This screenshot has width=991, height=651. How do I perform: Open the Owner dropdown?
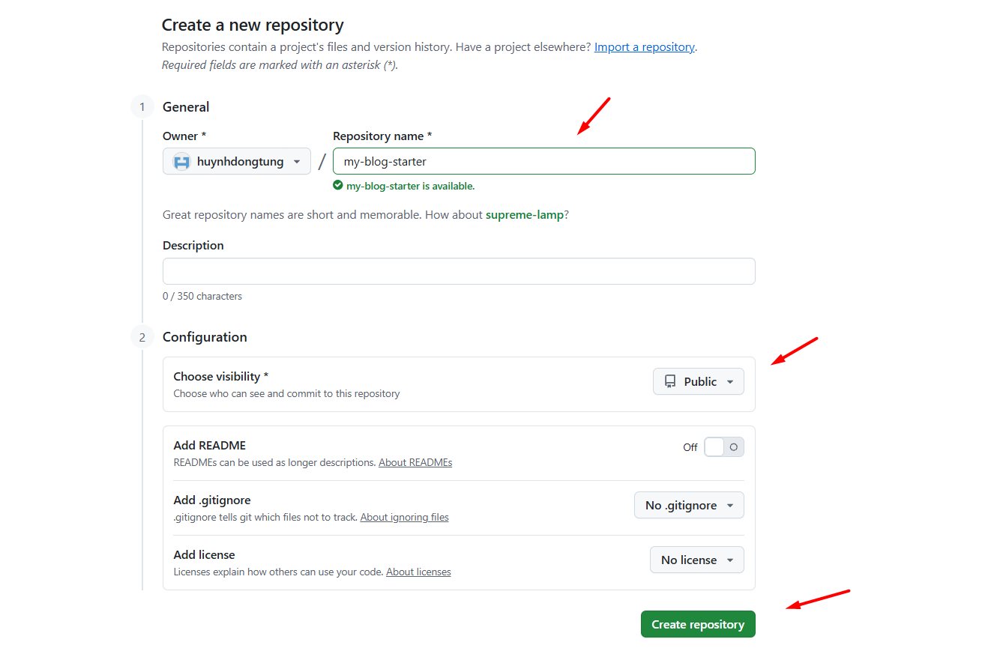(x=236, y=160)
